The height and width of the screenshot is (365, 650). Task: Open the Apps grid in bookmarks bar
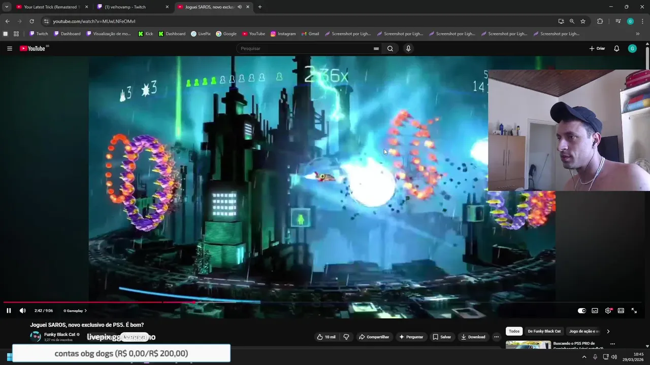coord(16,34)
